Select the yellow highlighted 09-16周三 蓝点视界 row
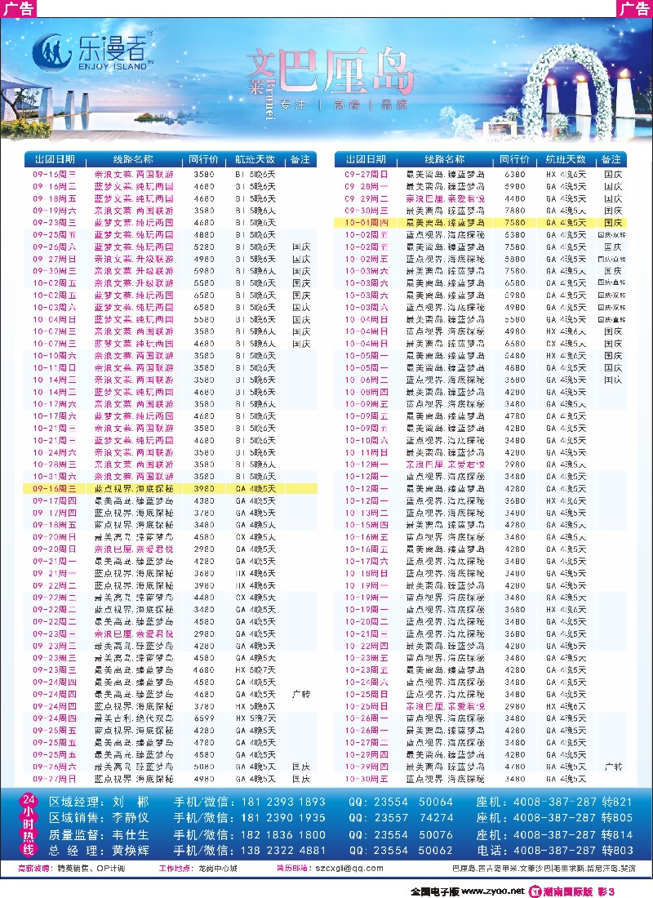Screen dimensions: 653x898 pos(170,488)
